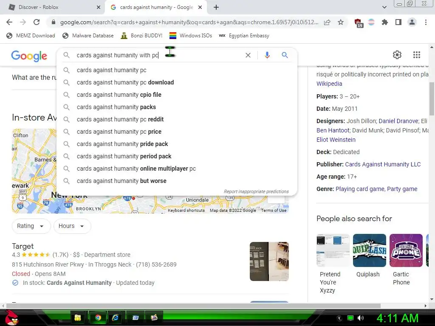The height and width of the screenshot is (326, 435).
Task: Clear the search box with the X
Action: coord(248,55)
